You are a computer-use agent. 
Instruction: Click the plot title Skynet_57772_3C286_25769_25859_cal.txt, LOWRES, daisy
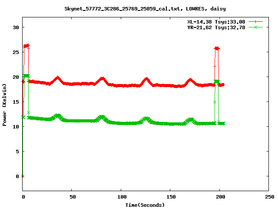(x=145, y=9)
